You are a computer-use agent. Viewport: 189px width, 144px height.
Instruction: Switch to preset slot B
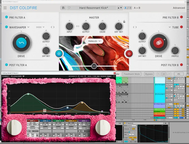(130, 8)
